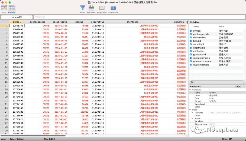Select the symbol cell 11753003
The height and width of the screenshot is (141, 246).
tap(17, 89)
